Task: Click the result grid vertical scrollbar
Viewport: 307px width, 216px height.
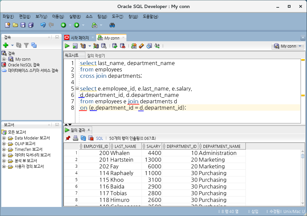Action: [303, 177]
